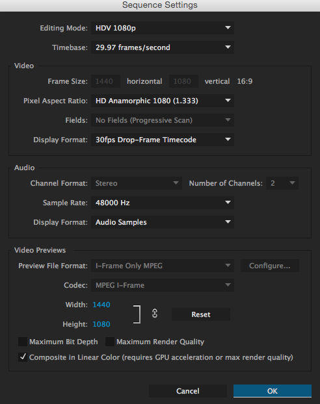Open the Sample Rate dropdown

[163, 203]
